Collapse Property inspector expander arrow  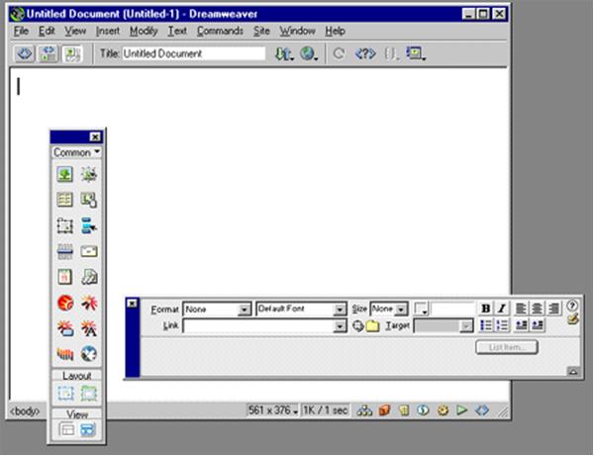(x=573, y=371)
